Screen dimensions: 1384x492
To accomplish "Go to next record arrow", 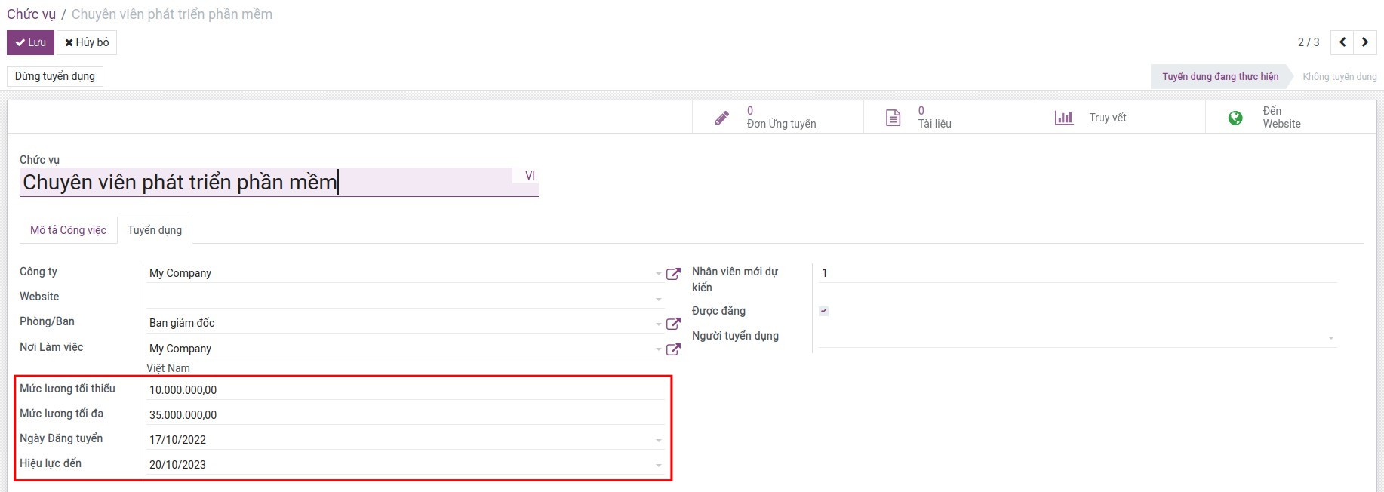I will 1365,42.
